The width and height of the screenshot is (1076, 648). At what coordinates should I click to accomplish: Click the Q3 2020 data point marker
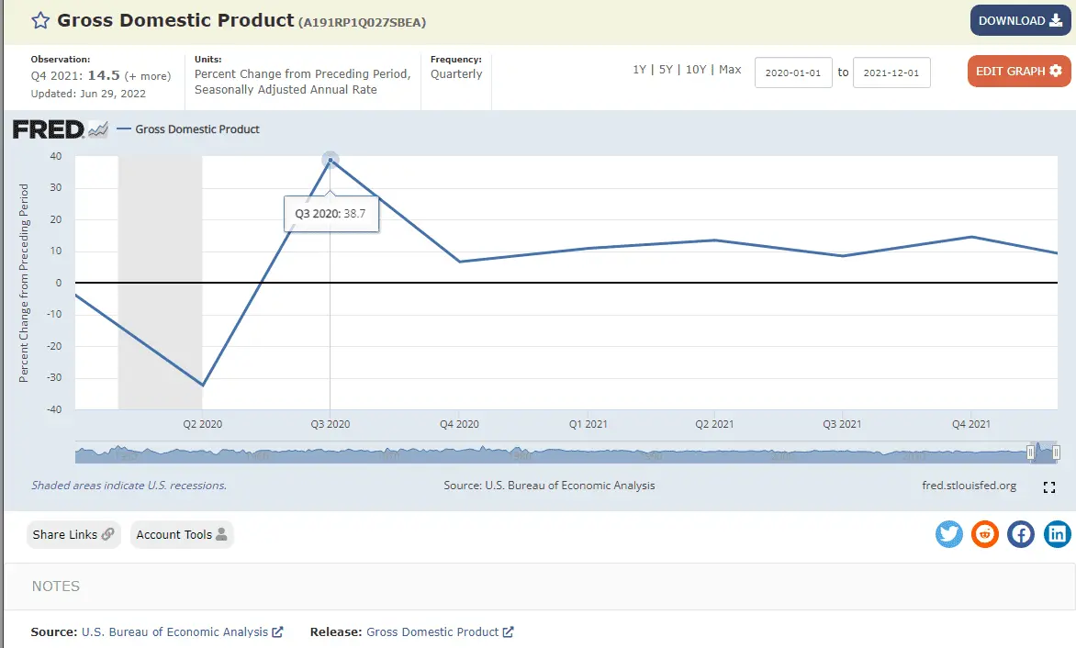331,161
